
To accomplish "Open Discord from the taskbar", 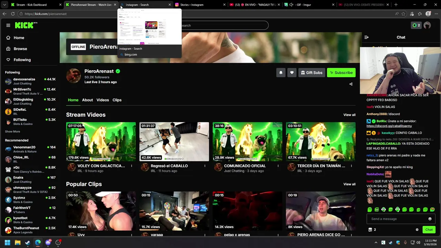I will point(48,242).
